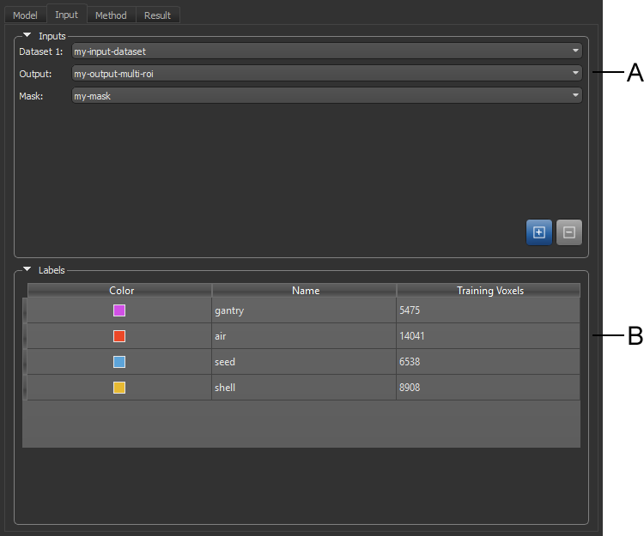Click the Color column header
This screenshot has height=536, width=644.
click(121, 291)
